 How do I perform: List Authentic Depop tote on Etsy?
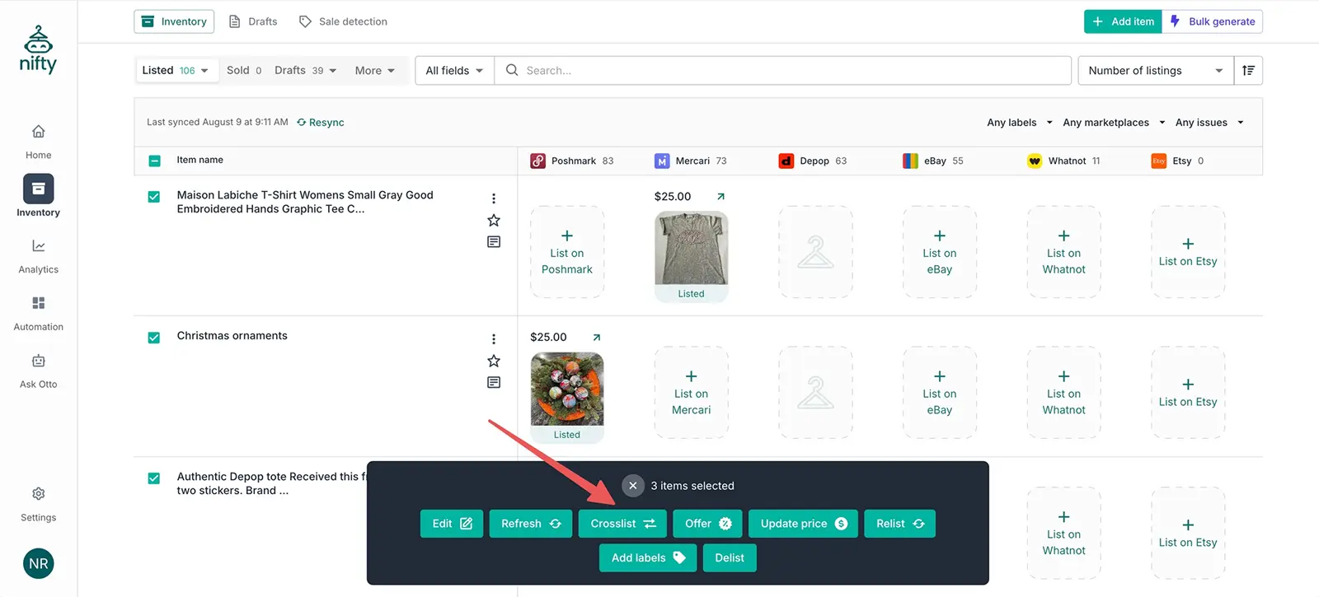click(x=1188, y=534)
